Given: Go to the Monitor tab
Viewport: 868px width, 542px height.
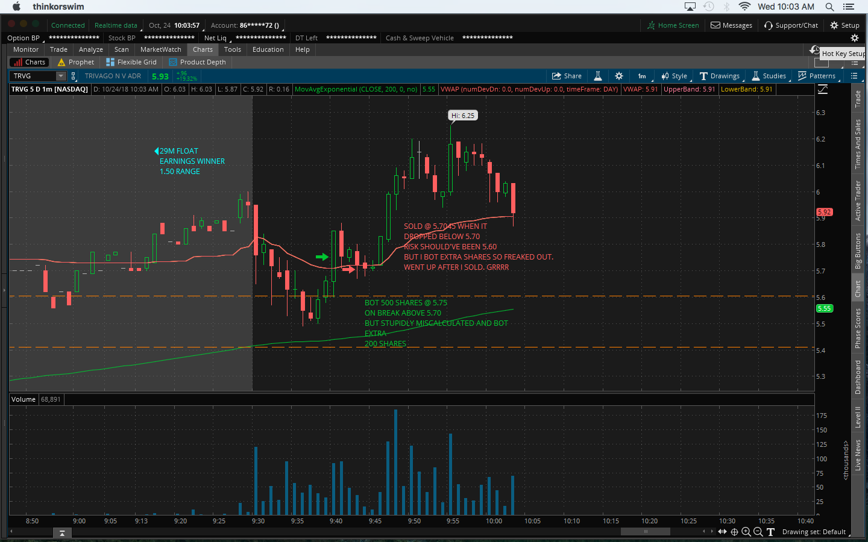Looking at the screenshot, I should tap(26, 49).
